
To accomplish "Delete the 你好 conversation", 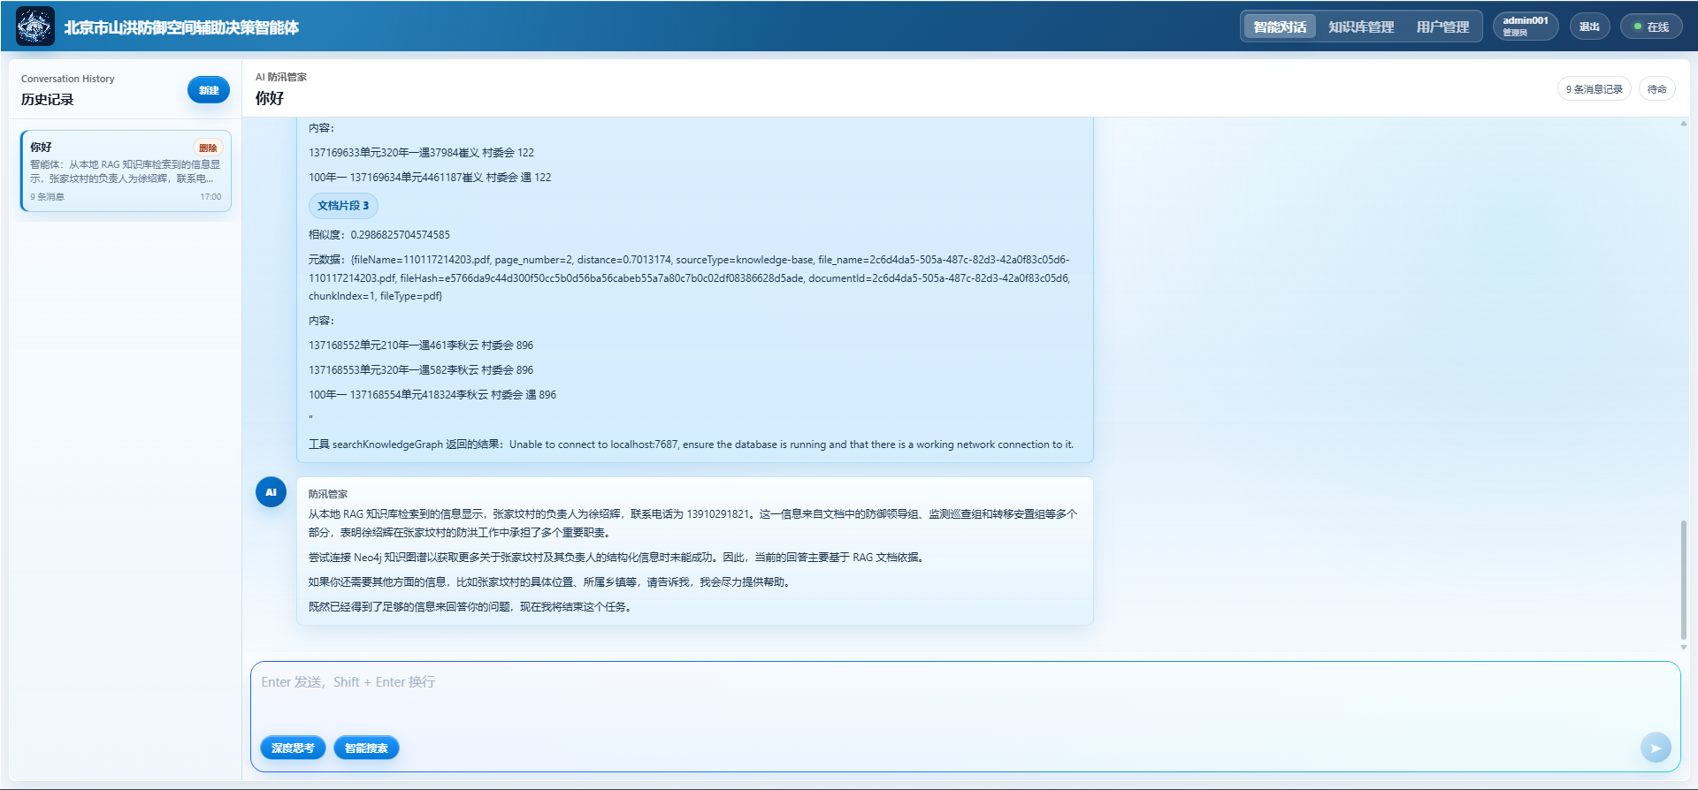I will [208, 148].
